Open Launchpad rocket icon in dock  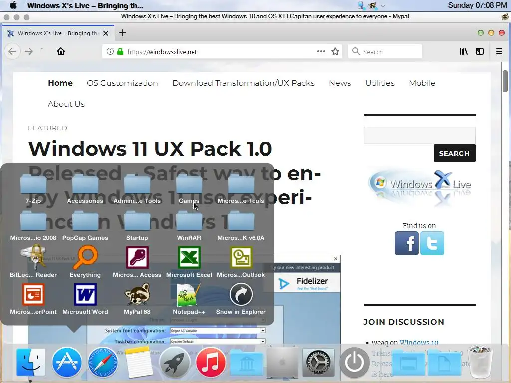[175, 362]
